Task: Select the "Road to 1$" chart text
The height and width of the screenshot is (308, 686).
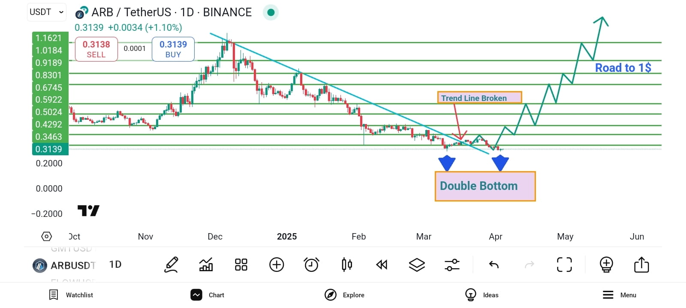Action: coord(623,68)
